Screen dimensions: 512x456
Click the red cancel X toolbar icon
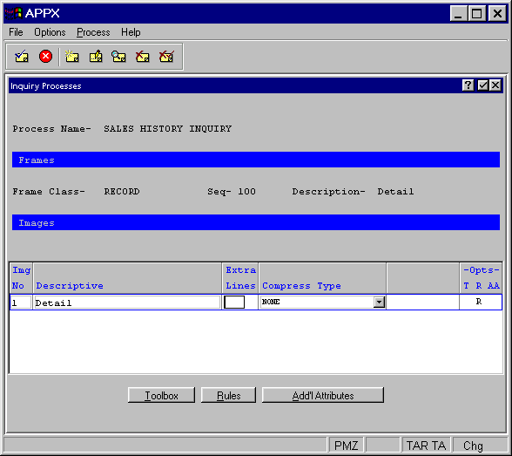coord(45,56)
